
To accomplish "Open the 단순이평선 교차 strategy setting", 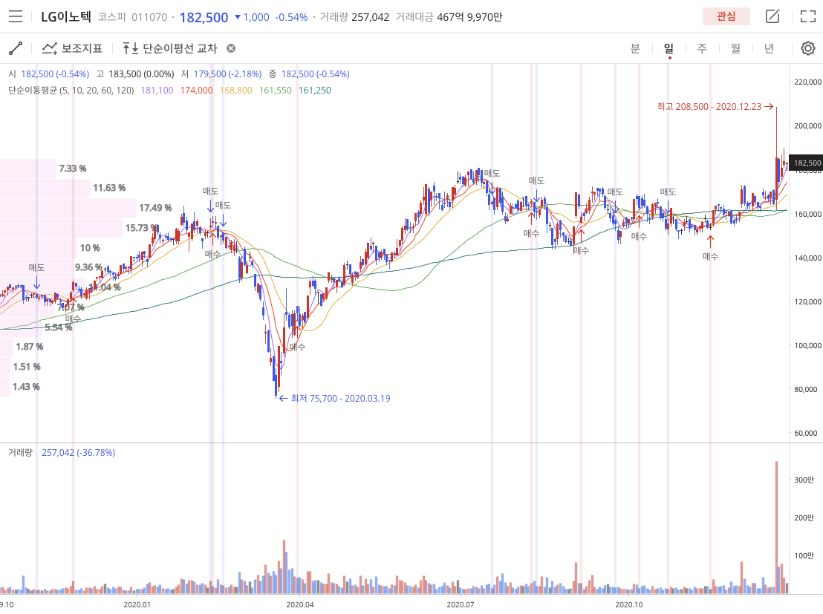I will [x=169, y=48].
